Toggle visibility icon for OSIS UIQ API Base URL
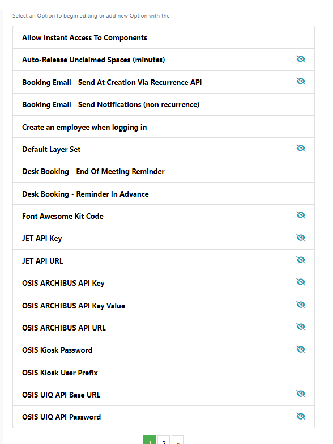The width and height of the screenshot is (333, 444). [301, 394]
